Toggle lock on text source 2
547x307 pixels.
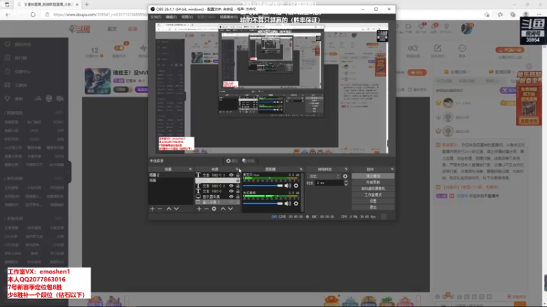coord(237,186)
